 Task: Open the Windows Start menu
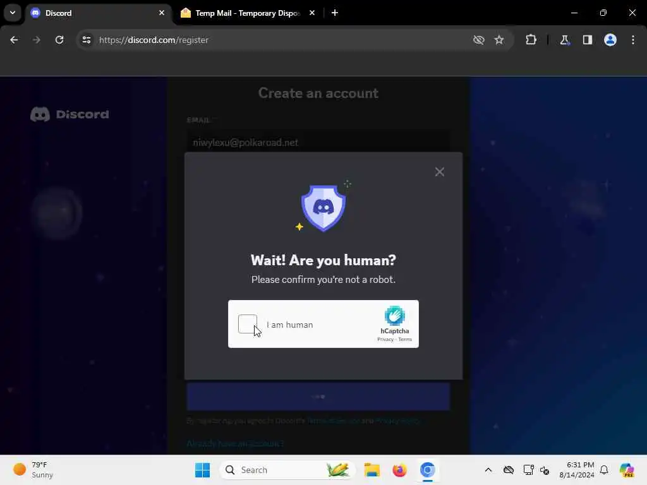coord(202,470)
